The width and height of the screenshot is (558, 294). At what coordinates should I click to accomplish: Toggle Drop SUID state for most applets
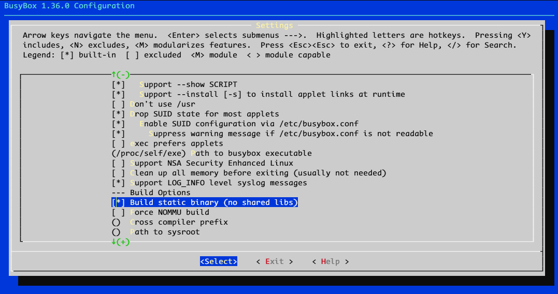pyautogui.click(x=195, y=114)
